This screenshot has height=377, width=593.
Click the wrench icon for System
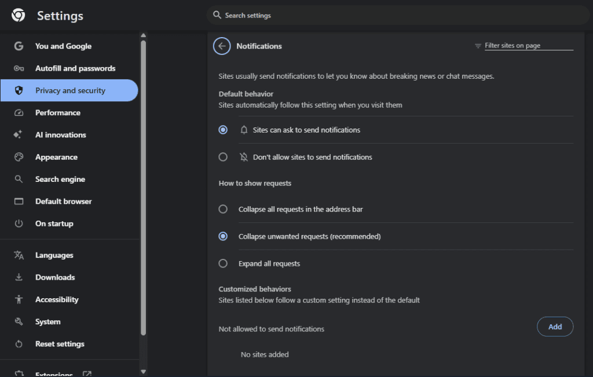pyautogui.click(x=19, y=321)
